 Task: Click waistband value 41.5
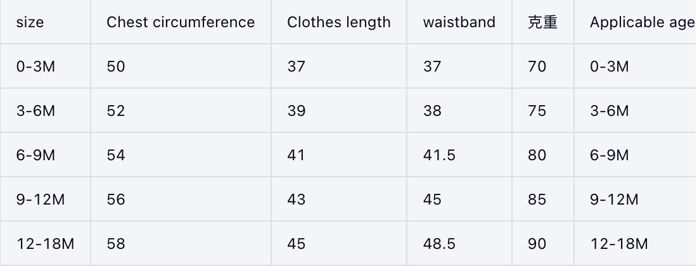pos(439,155)
